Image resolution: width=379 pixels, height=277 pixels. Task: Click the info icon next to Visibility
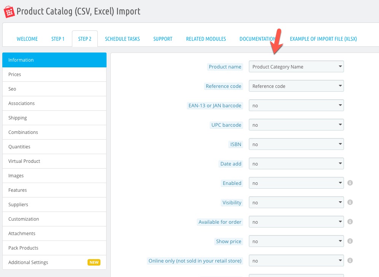tap(350, 202)
